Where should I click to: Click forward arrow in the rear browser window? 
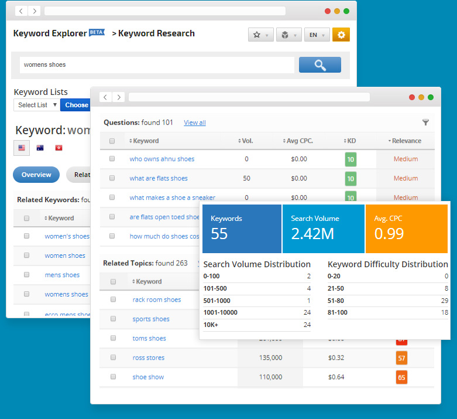[x=35, y=11]
